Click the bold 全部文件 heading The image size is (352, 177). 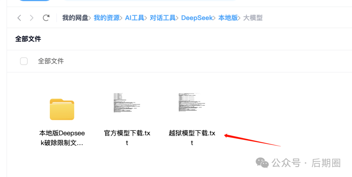coord(28,39)
